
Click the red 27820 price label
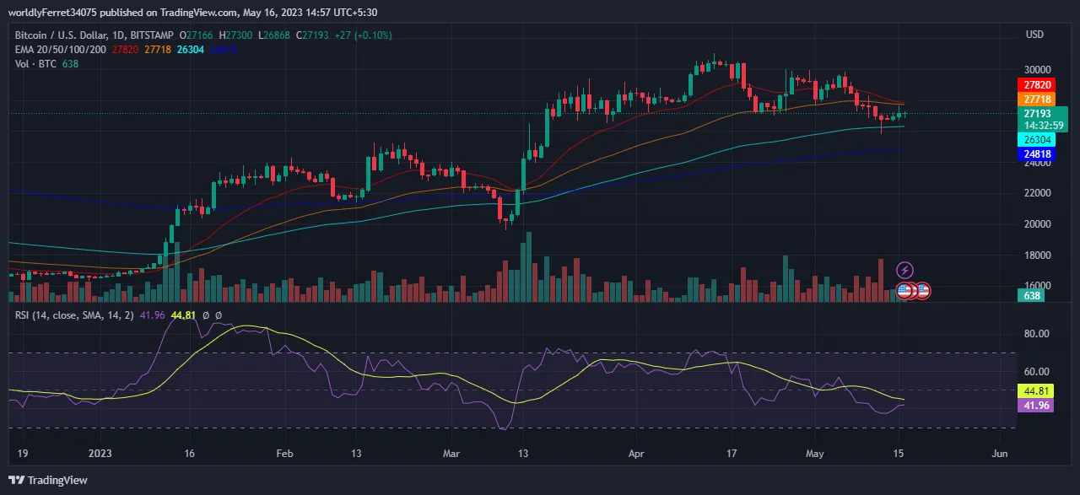point(1038,85)
